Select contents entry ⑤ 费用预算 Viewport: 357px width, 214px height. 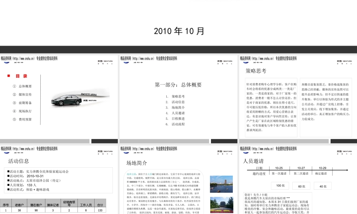[22, 119]
